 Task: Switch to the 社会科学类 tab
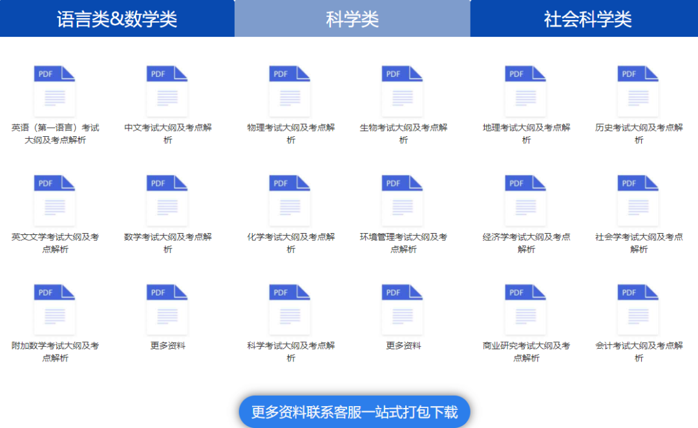pos(584,19)
